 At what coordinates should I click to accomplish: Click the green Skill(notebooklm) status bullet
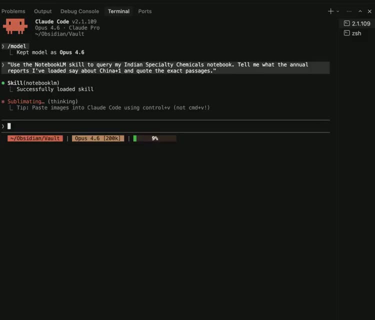pyautogui.click(x=3, y=83)
